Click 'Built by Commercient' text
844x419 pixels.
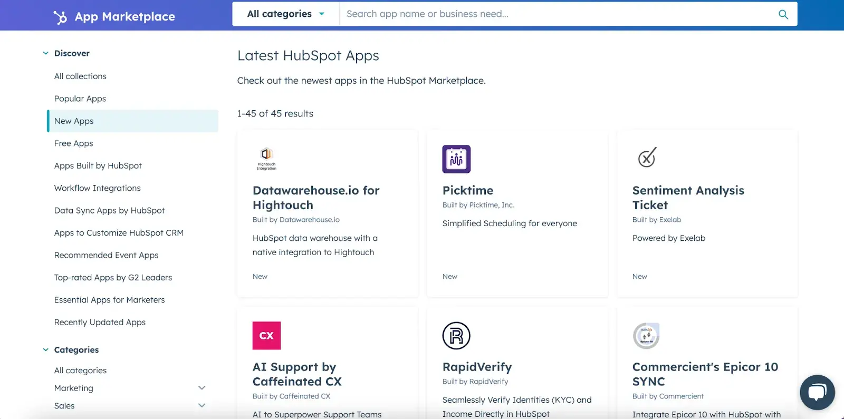668,396
